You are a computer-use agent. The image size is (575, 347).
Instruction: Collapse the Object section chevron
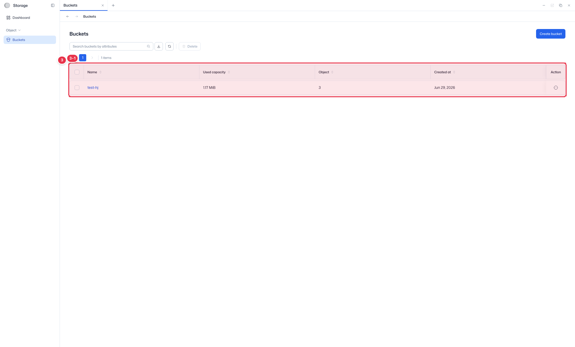tap(19, 30)
